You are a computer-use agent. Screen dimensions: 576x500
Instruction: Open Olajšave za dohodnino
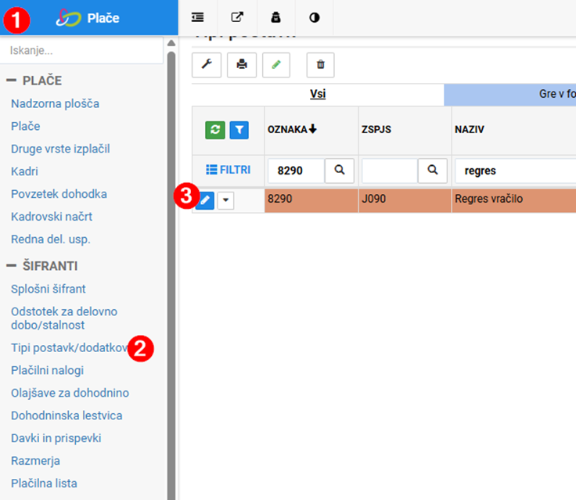tap(70, 393)
